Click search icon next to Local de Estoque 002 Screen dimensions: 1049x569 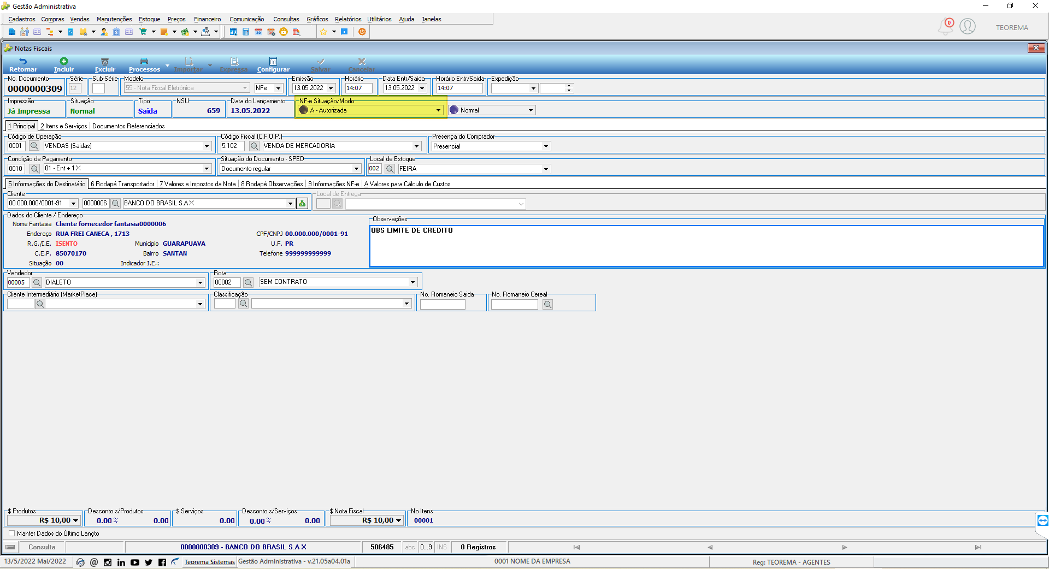tap(390, 169)
